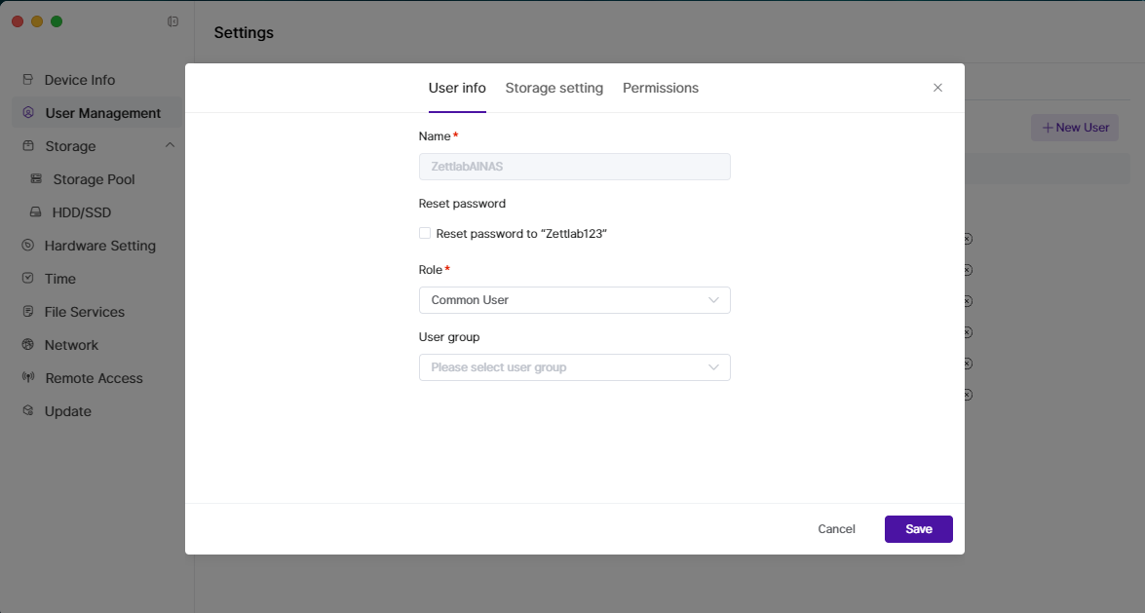This screenshot has width=1145, height=613.
Task: Switch to the Permissions tab
Action: click(660, 88)
